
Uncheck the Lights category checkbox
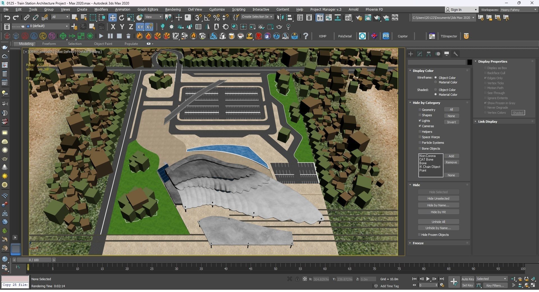(x=420, y=121)
